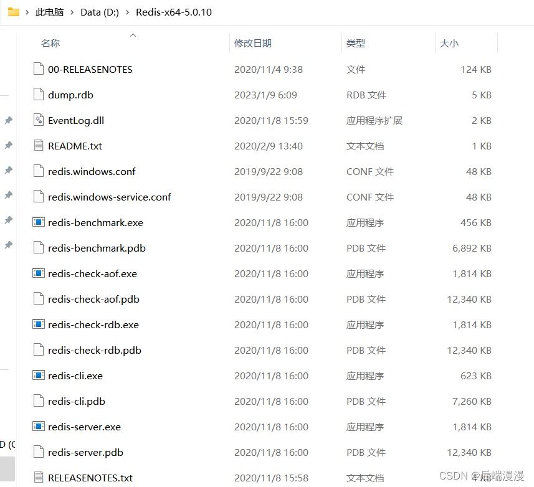Image resolution: width=534 pixels, height=487 pixels.
Task: Select the file name redis-check-aof.exe
Action: pos(92,273)
